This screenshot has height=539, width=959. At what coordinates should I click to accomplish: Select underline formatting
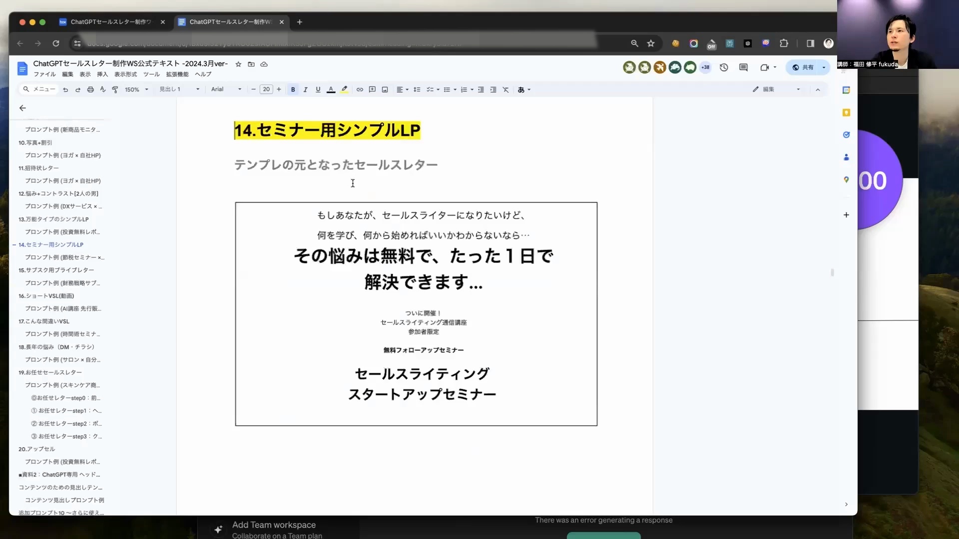318,89
